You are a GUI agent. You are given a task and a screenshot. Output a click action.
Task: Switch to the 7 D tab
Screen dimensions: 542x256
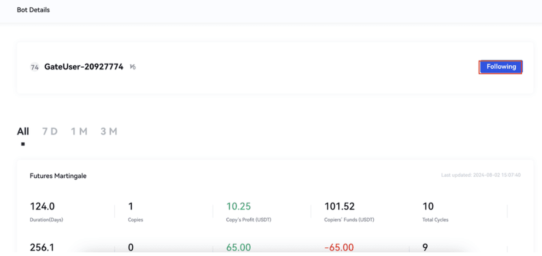(x=50, y=131)
